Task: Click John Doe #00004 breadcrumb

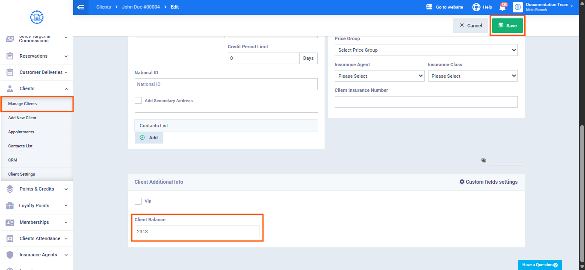Action: point(142,7)
